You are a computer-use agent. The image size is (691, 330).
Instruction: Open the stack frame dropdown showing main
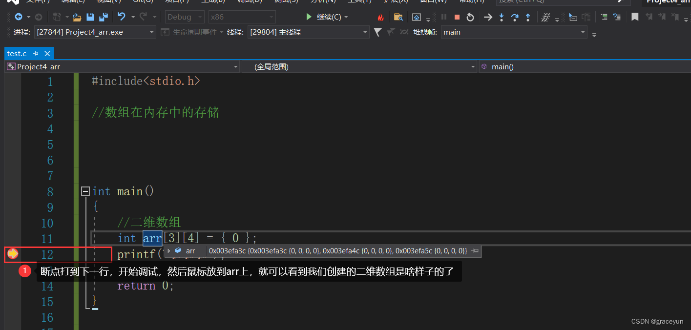[514, 32]
